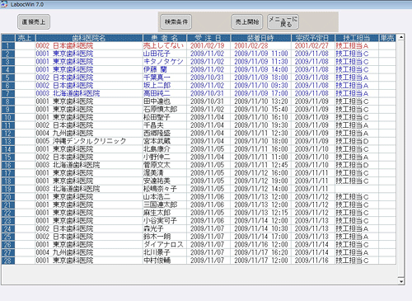Click the 売上 column header

pos(25,38)
